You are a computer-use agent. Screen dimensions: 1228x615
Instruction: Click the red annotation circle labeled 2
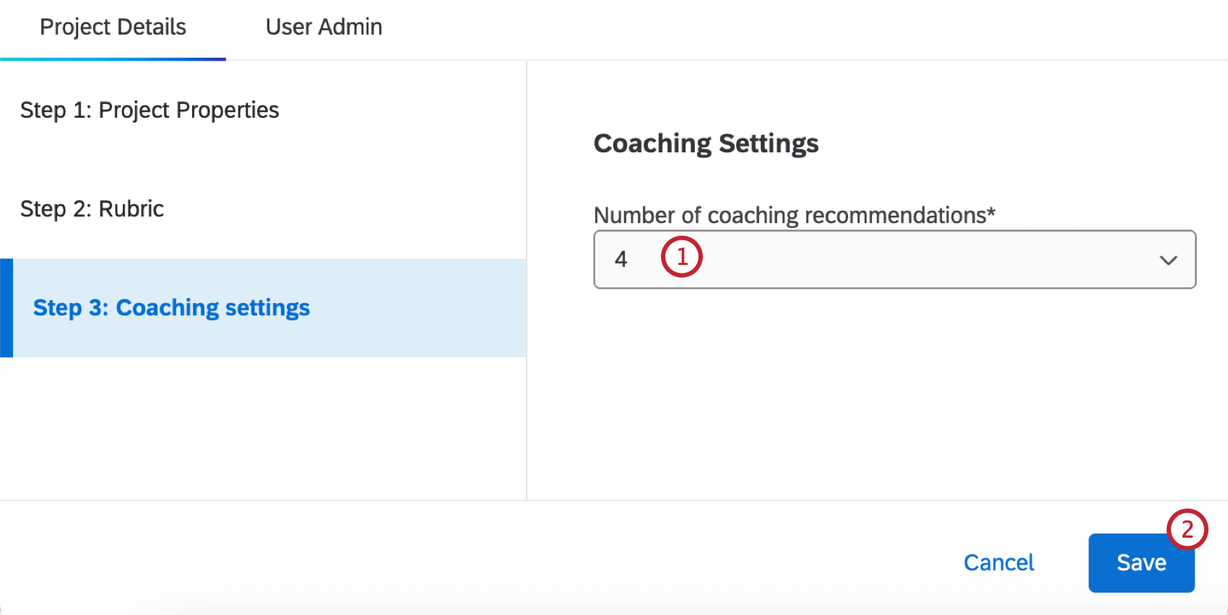click(1188, 530)
